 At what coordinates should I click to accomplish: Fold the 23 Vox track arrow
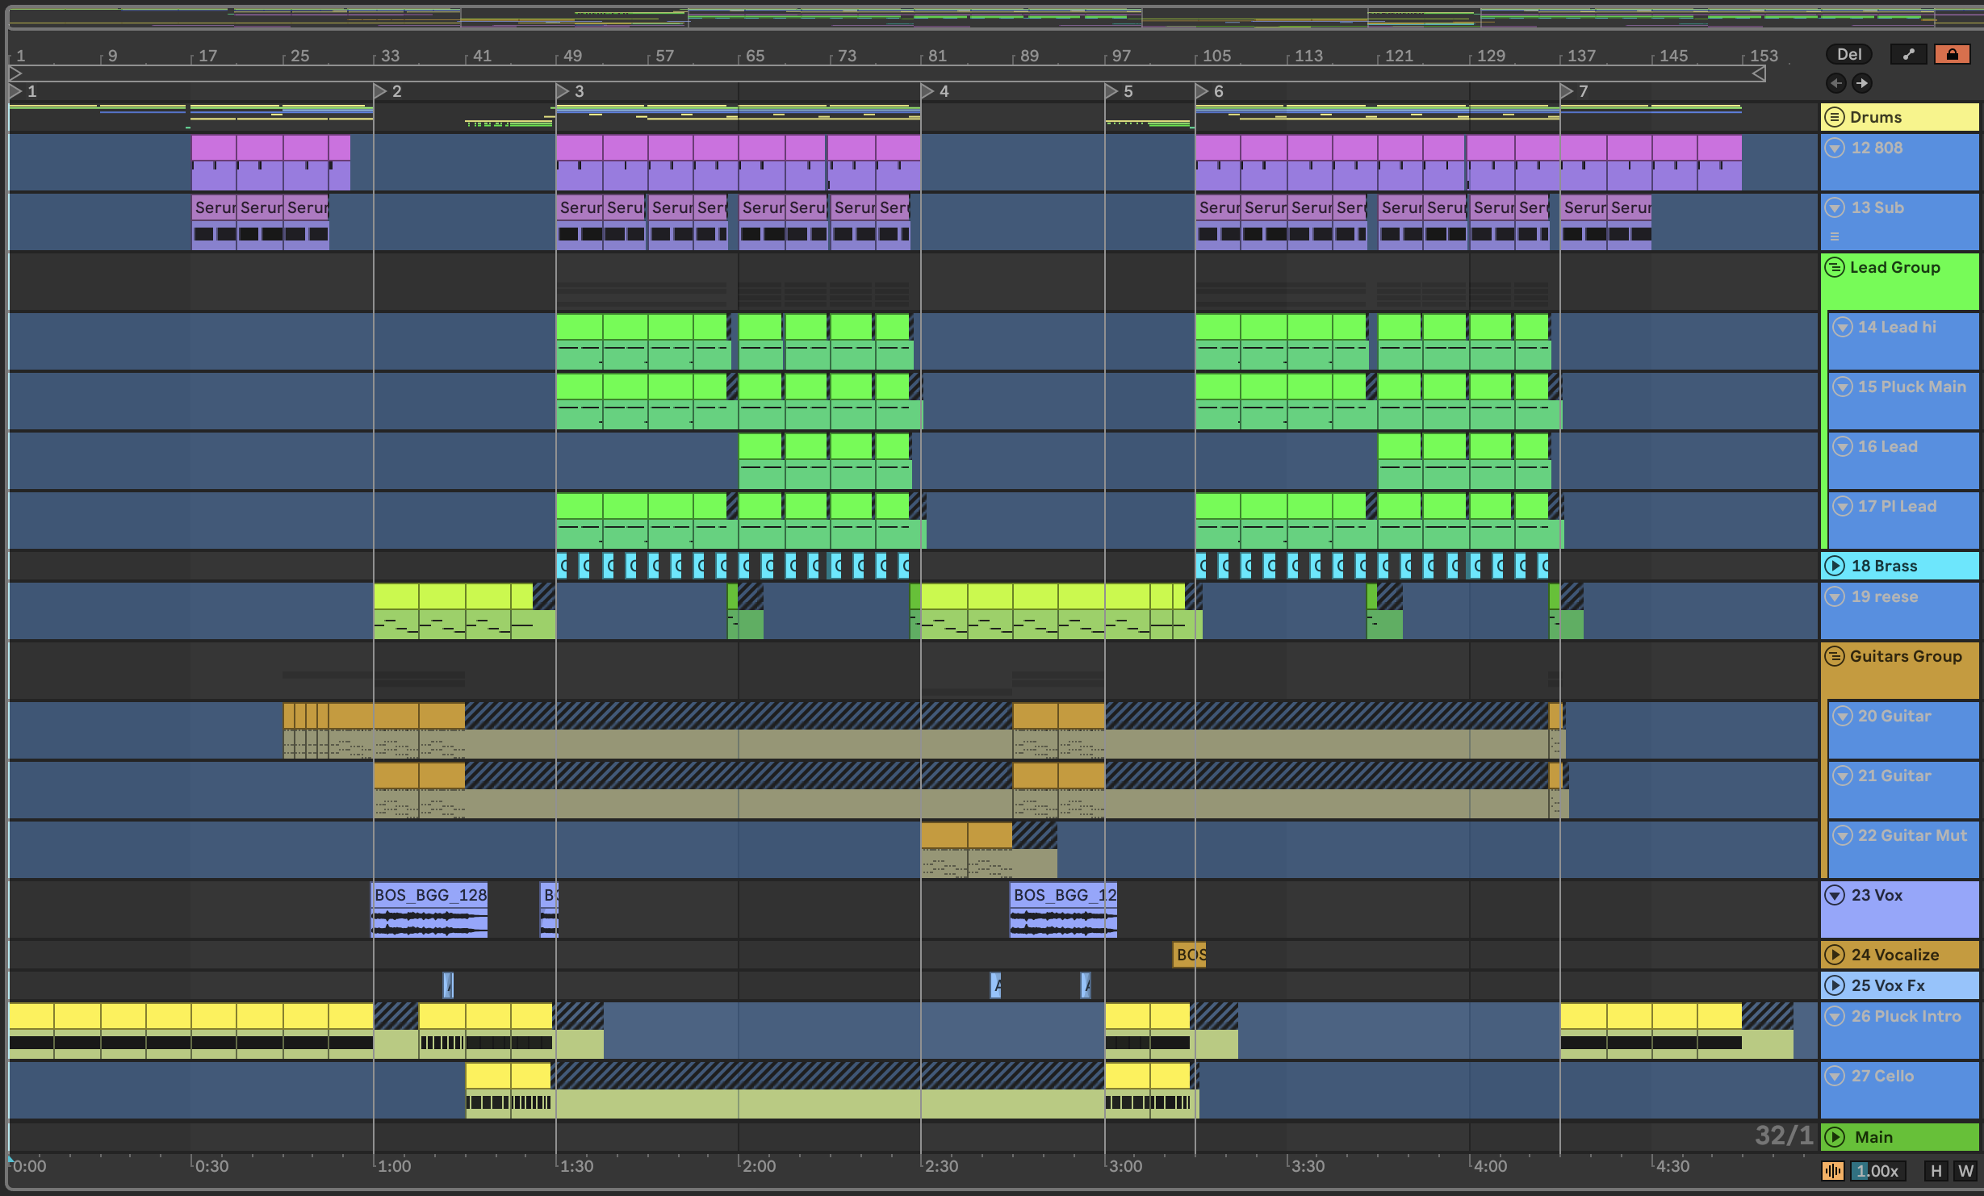pos(1834,895)
